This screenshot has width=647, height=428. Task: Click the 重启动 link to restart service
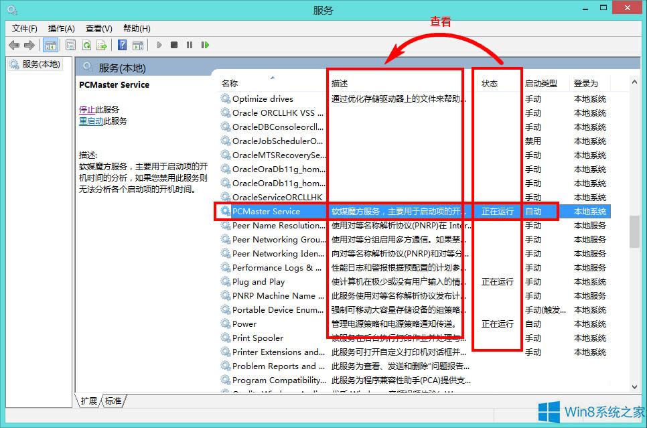(x=91, y=121)
